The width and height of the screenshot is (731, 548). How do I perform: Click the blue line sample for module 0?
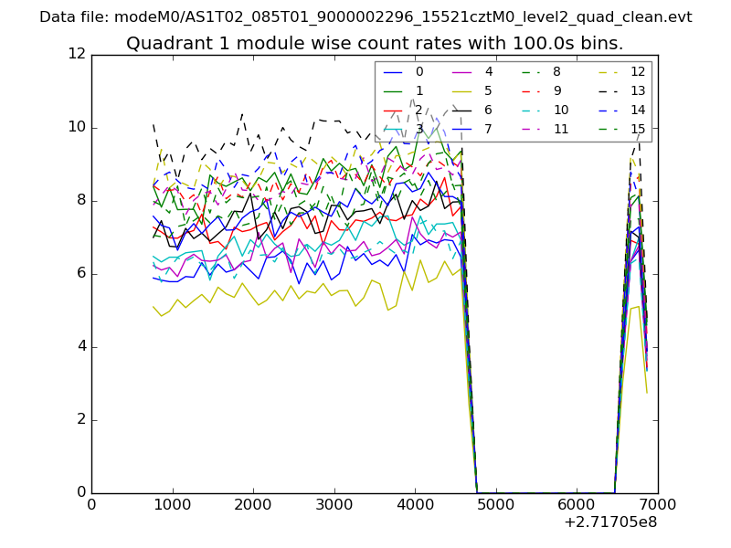(x=394, y=72)
